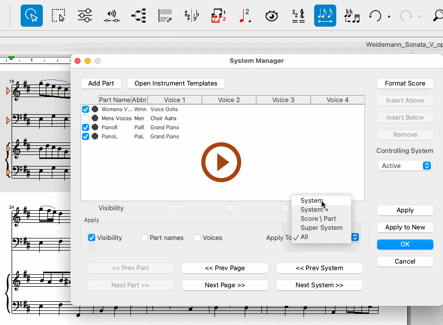Enable the Voices checkbox
Viewport: 443px width, 325px height.
[x=197, y=237]
